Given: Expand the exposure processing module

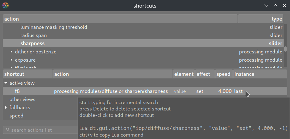Looking at the screenshot, I should coord(11,60).
